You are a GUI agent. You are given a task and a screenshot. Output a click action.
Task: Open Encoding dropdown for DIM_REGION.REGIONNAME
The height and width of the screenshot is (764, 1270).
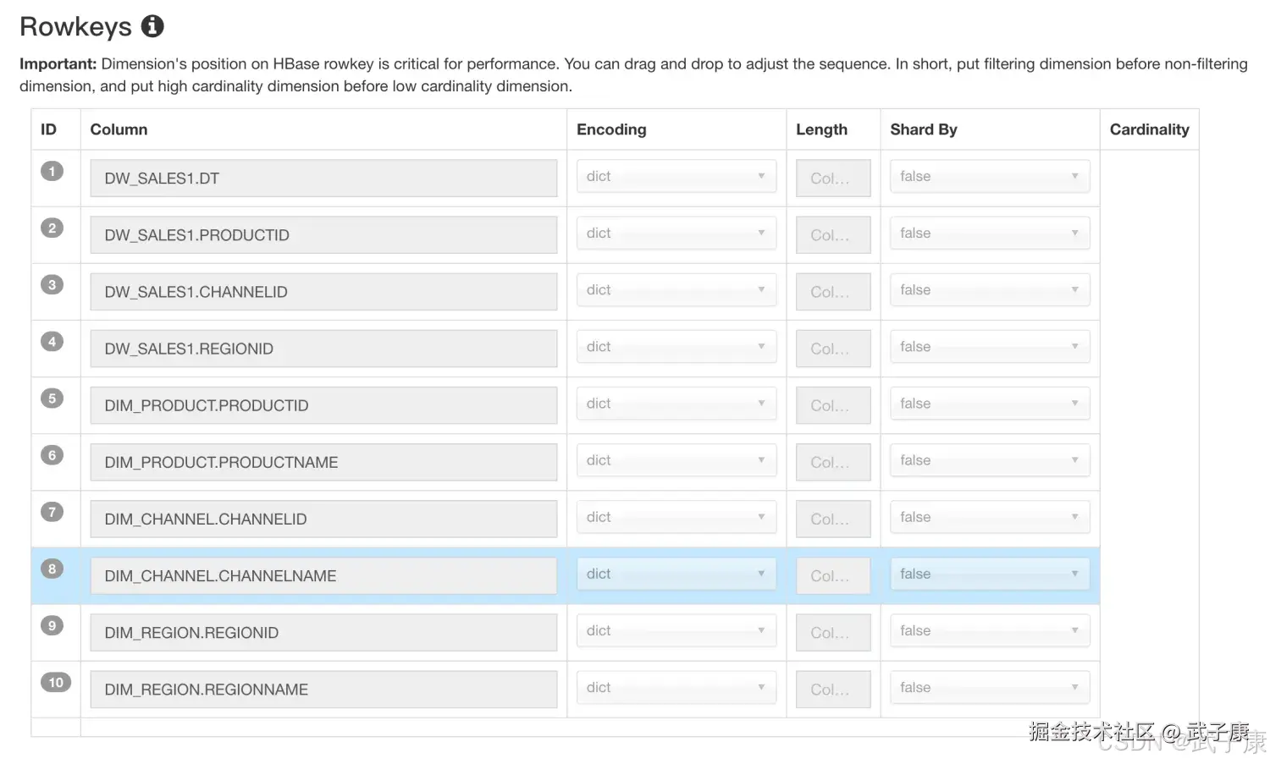click(x=676, y=687)
